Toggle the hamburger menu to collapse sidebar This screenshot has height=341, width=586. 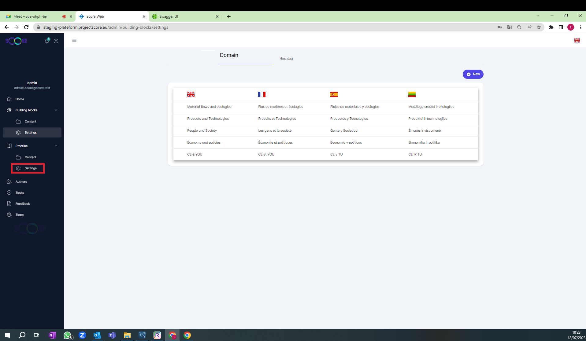(x=74, y=40)
